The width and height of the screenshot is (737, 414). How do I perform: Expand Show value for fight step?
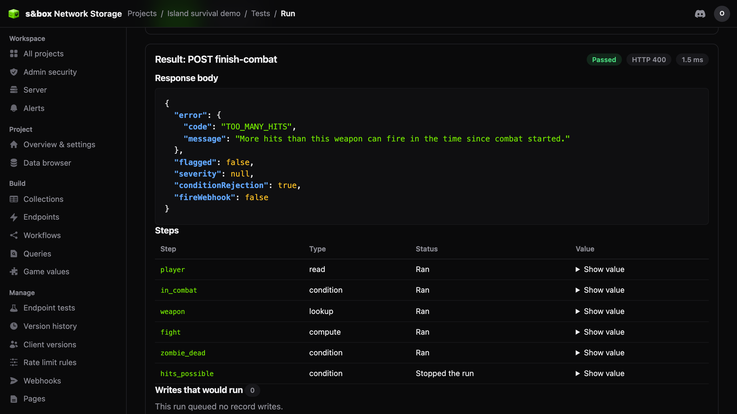click(x=600, y=332)
